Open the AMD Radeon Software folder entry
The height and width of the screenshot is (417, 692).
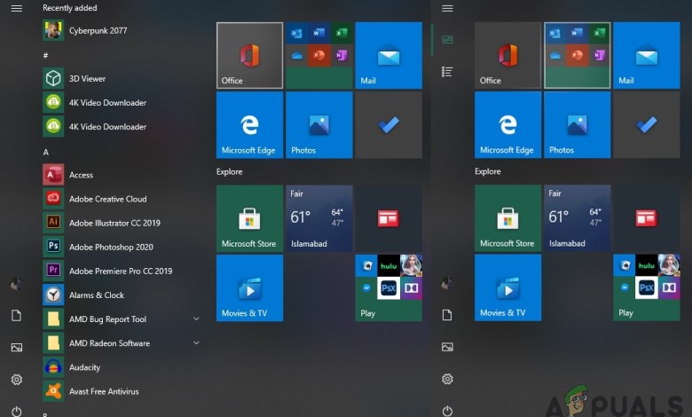point(122,342)
